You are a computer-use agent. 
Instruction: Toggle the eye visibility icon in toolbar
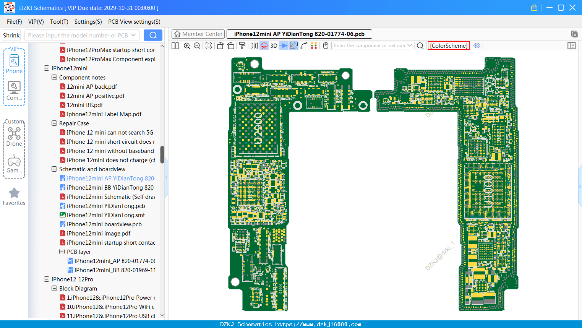477,45
